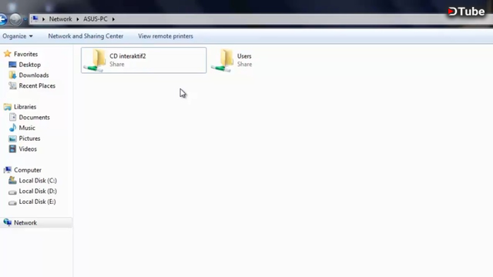Click the Music note icon
The width and height of the screenshot is (493, 277).
12,128
